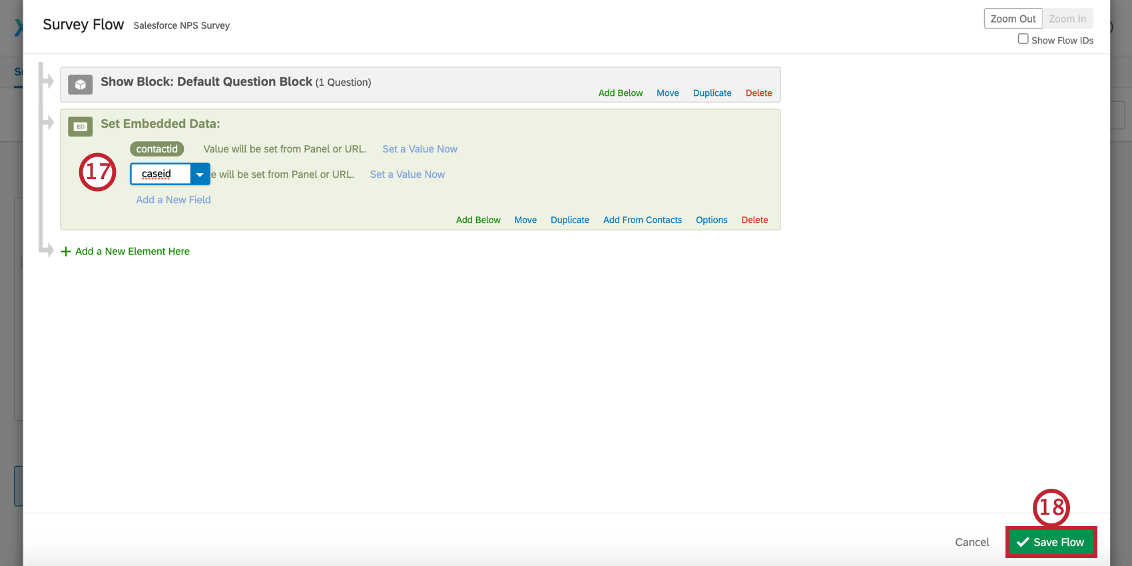Click Zoom Out button
Viewport: 1132px width, 566px height.
coord(1013,19)
